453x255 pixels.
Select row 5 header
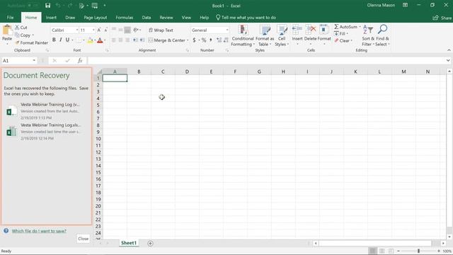coord(98,105)
